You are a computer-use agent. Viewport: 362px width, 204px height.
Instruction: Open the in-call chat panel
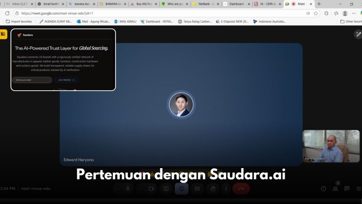click(347, 189)
